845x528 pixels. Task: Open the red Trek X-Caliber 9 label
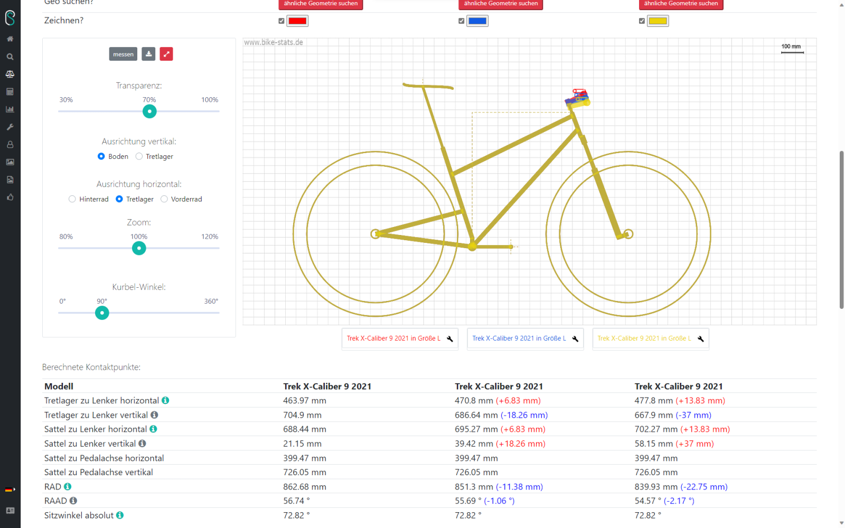[393, 338]
